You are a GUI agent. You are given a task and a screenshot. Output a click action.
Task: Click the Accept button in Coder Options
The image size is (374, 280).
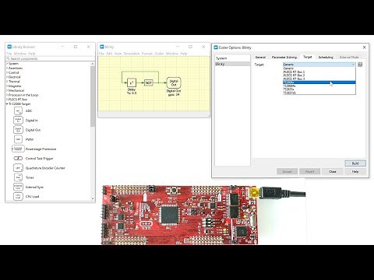287,171
